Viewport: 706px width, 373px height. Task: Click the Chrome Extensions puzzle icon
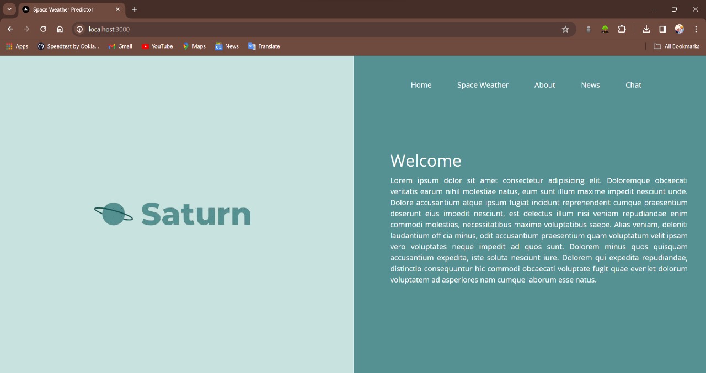[622, 29]
